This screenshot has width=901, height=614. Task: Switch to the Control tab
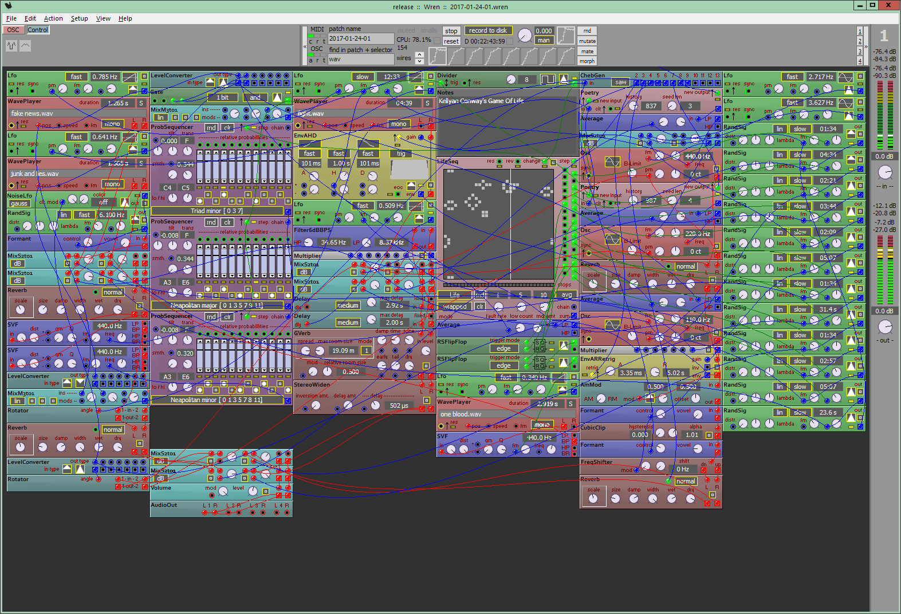click(38, 30)
